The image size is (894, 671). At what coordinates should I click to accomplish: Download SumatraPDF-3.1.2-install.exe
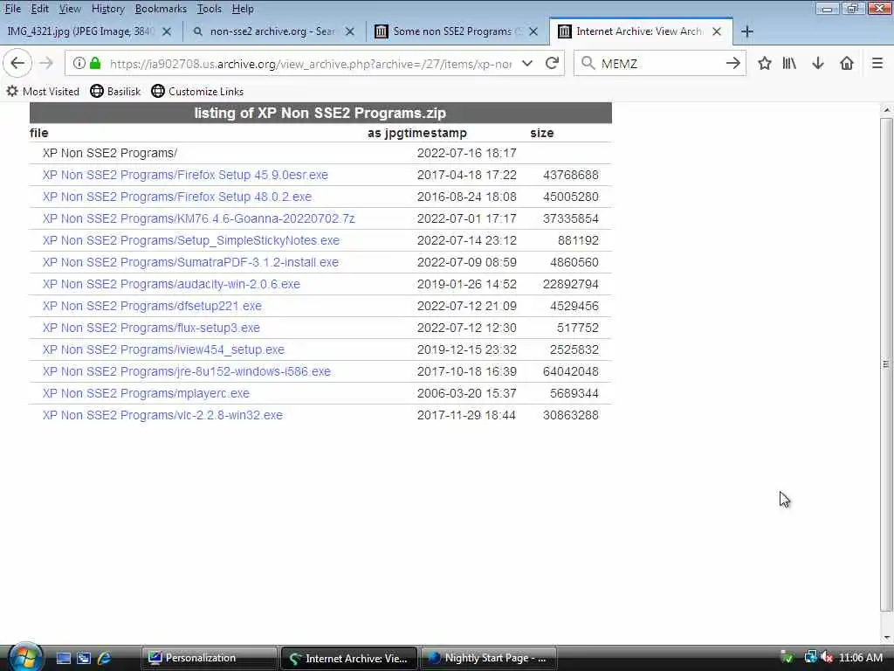pyautogui.click(x=190, y=262)
